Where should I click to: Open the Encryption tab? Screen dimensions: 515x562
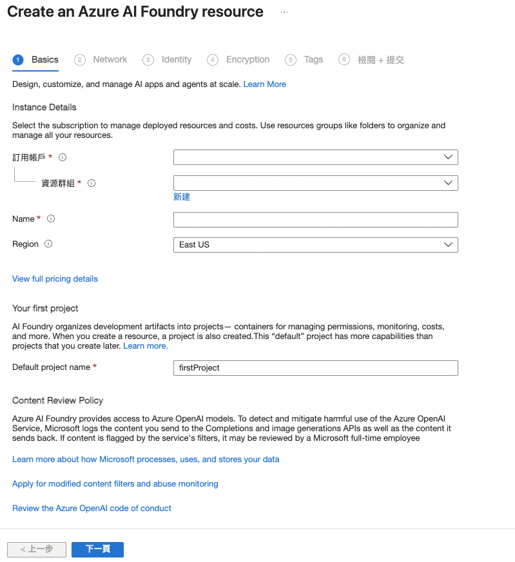(248, 60)
